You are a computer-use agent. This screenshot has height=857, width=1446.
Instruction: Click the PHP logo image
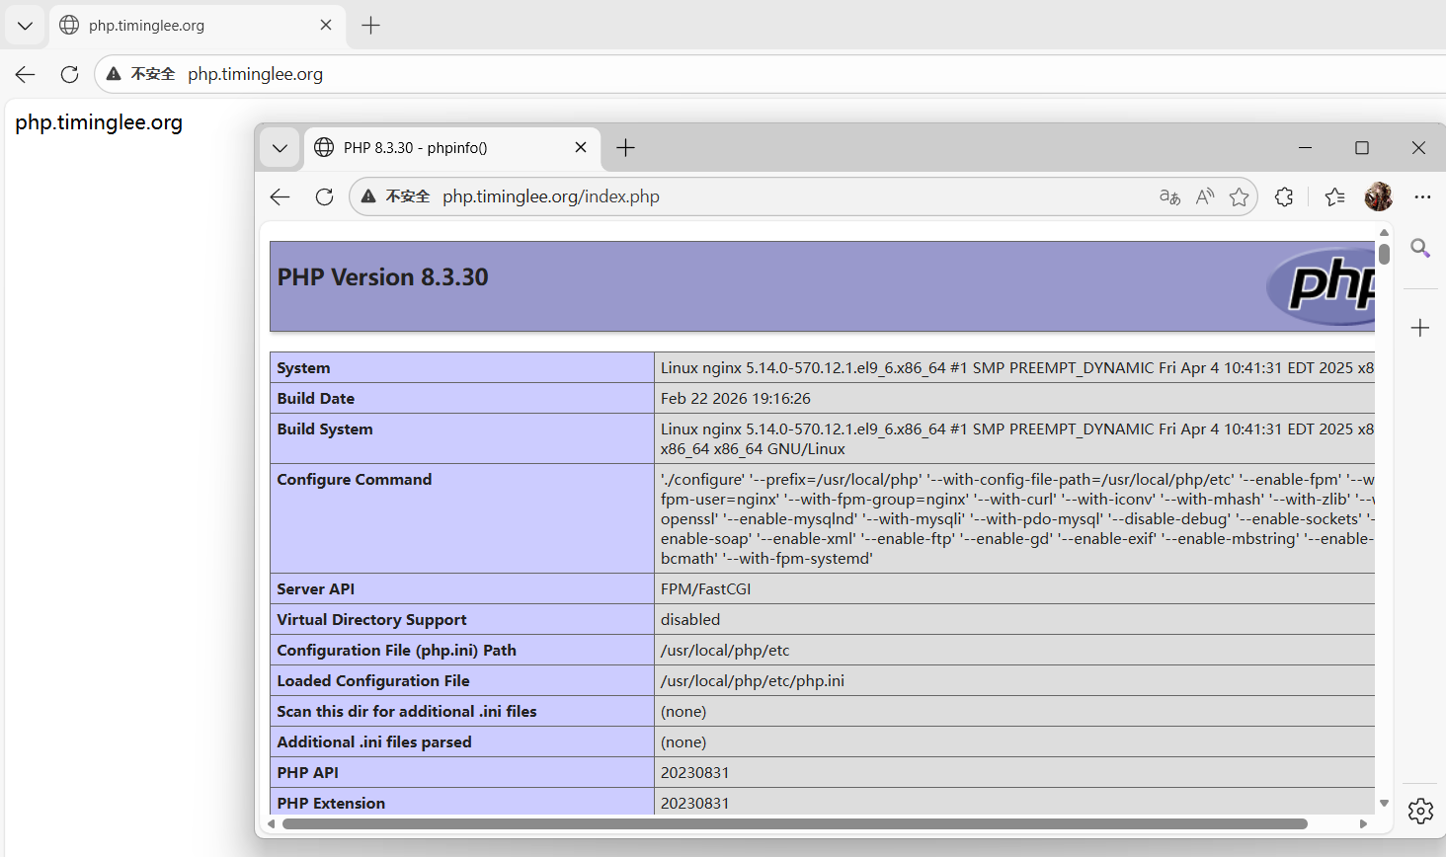tap(1321, 286)
